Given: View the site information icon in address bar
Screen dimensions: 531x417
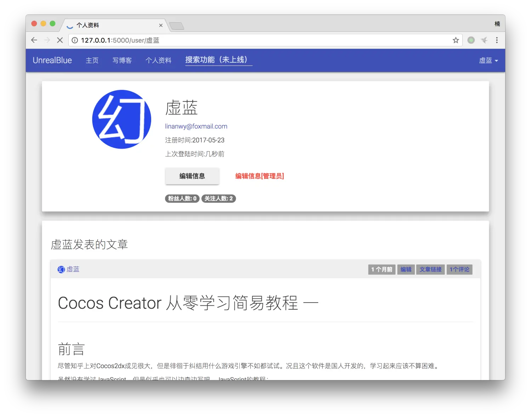Looking at the screenshot, I should point(75,40).
